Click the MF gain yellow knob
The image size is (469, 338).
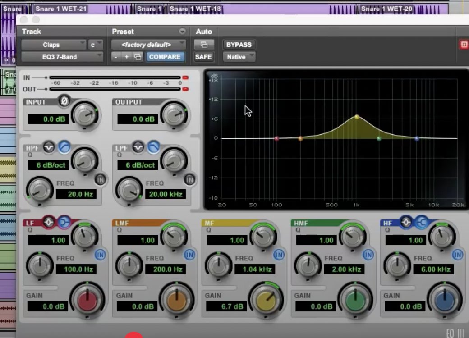[x=266, y=300]
